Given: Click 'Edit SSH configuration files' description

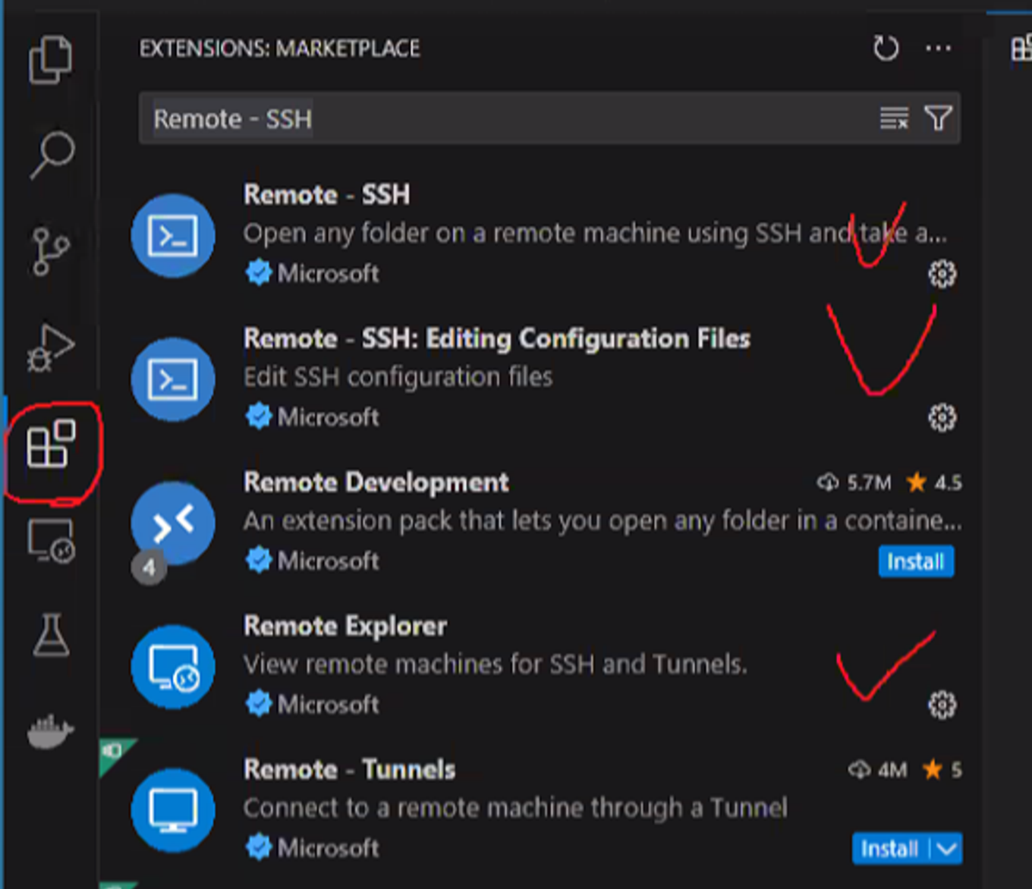Looking at the screenshot, I should click(398, 377).
